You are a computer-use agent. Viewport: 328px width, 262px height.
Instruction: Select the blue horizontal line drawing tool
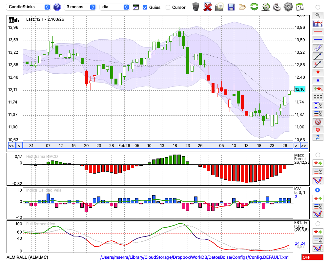(318, 40)
